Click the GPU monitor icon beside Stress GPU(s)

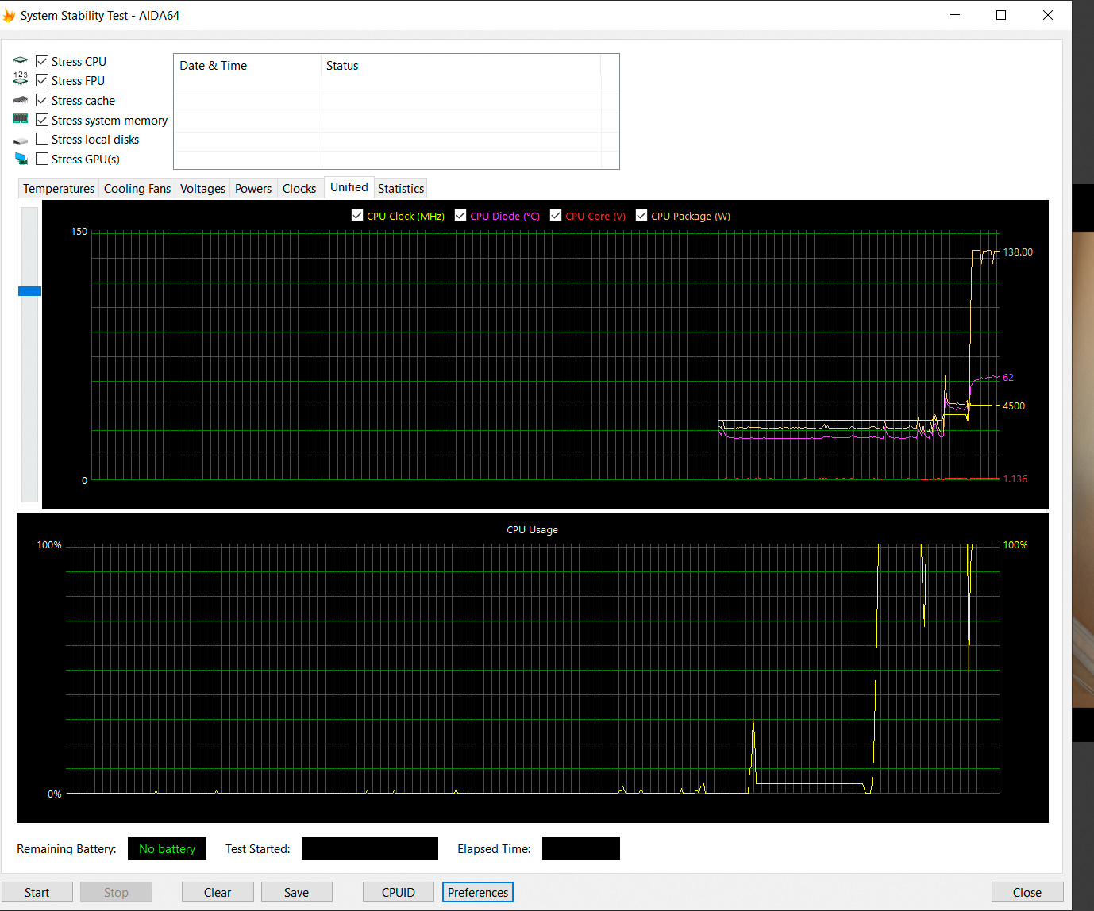[21, 159]
